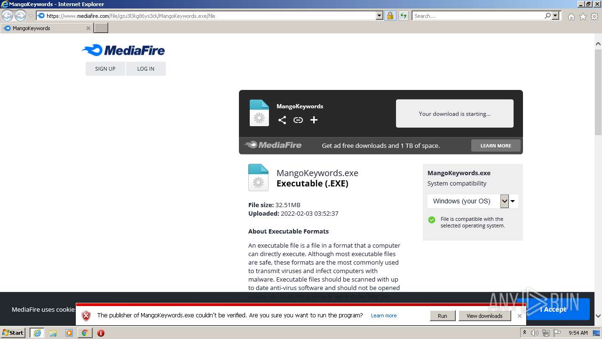Image resolution: width=602 pixels, height=339 pixels.
Task: Open the Windows (your OS) compatibility dropdown
Action: coord(473,201)
